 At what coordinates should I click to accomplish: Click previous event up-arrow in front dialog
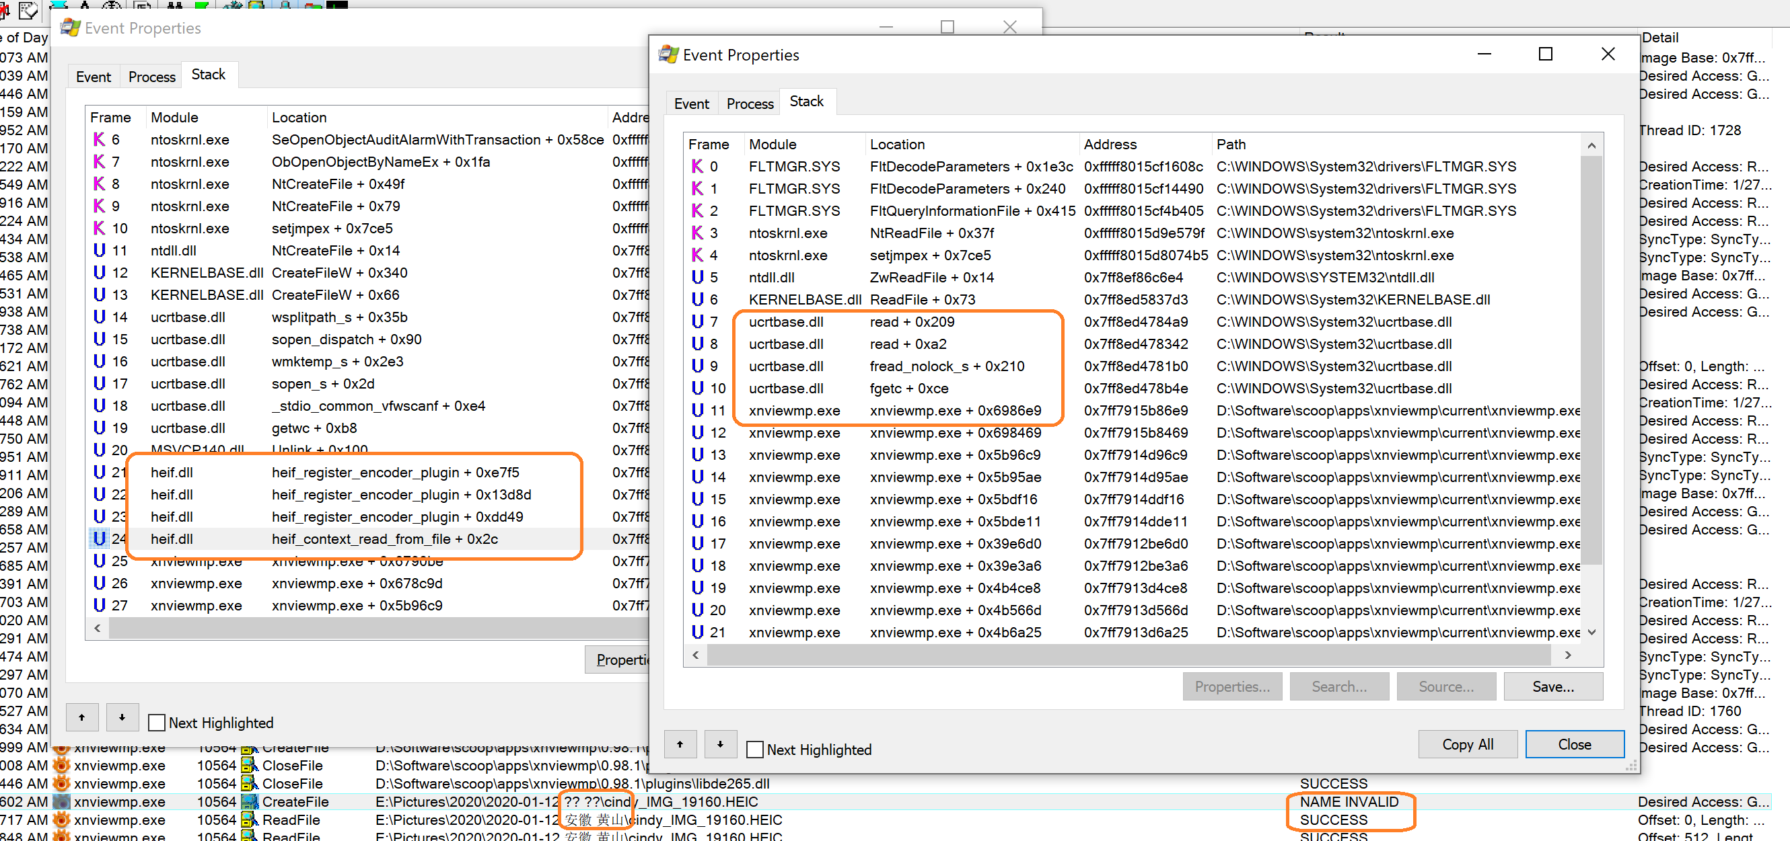680,744
